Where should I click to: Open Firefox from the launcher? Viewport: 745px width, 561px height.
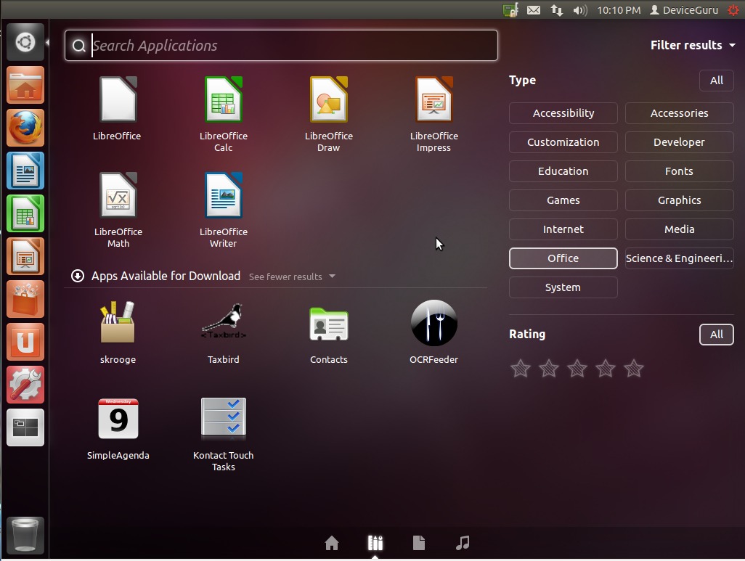point(25,128)
